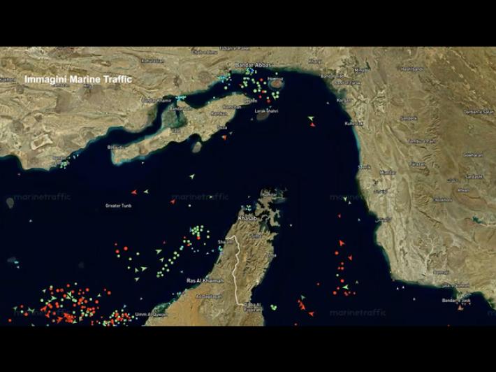
Task: Click the Bandar Abbas city label
Action: click(253, 65)
